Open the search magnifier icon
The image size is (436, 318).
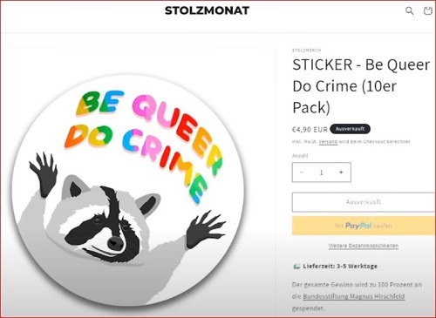pos(409,11)
